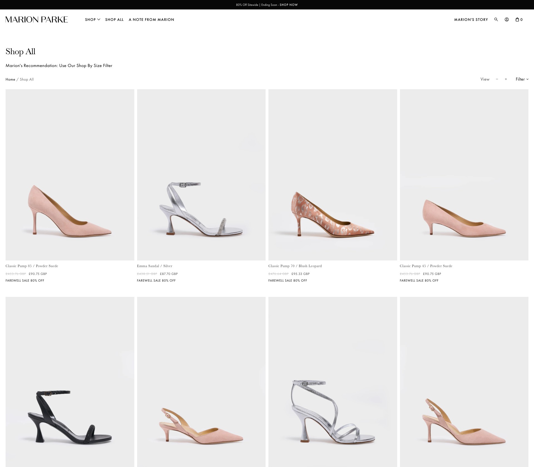
Task: Open the silver strappy sandal product
Action: pyautogui.click(x=333, y=382)
